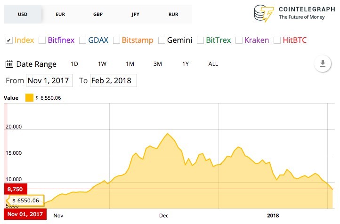Set date range to 1W
Screen dimensions: 340x224
point(102,64)
